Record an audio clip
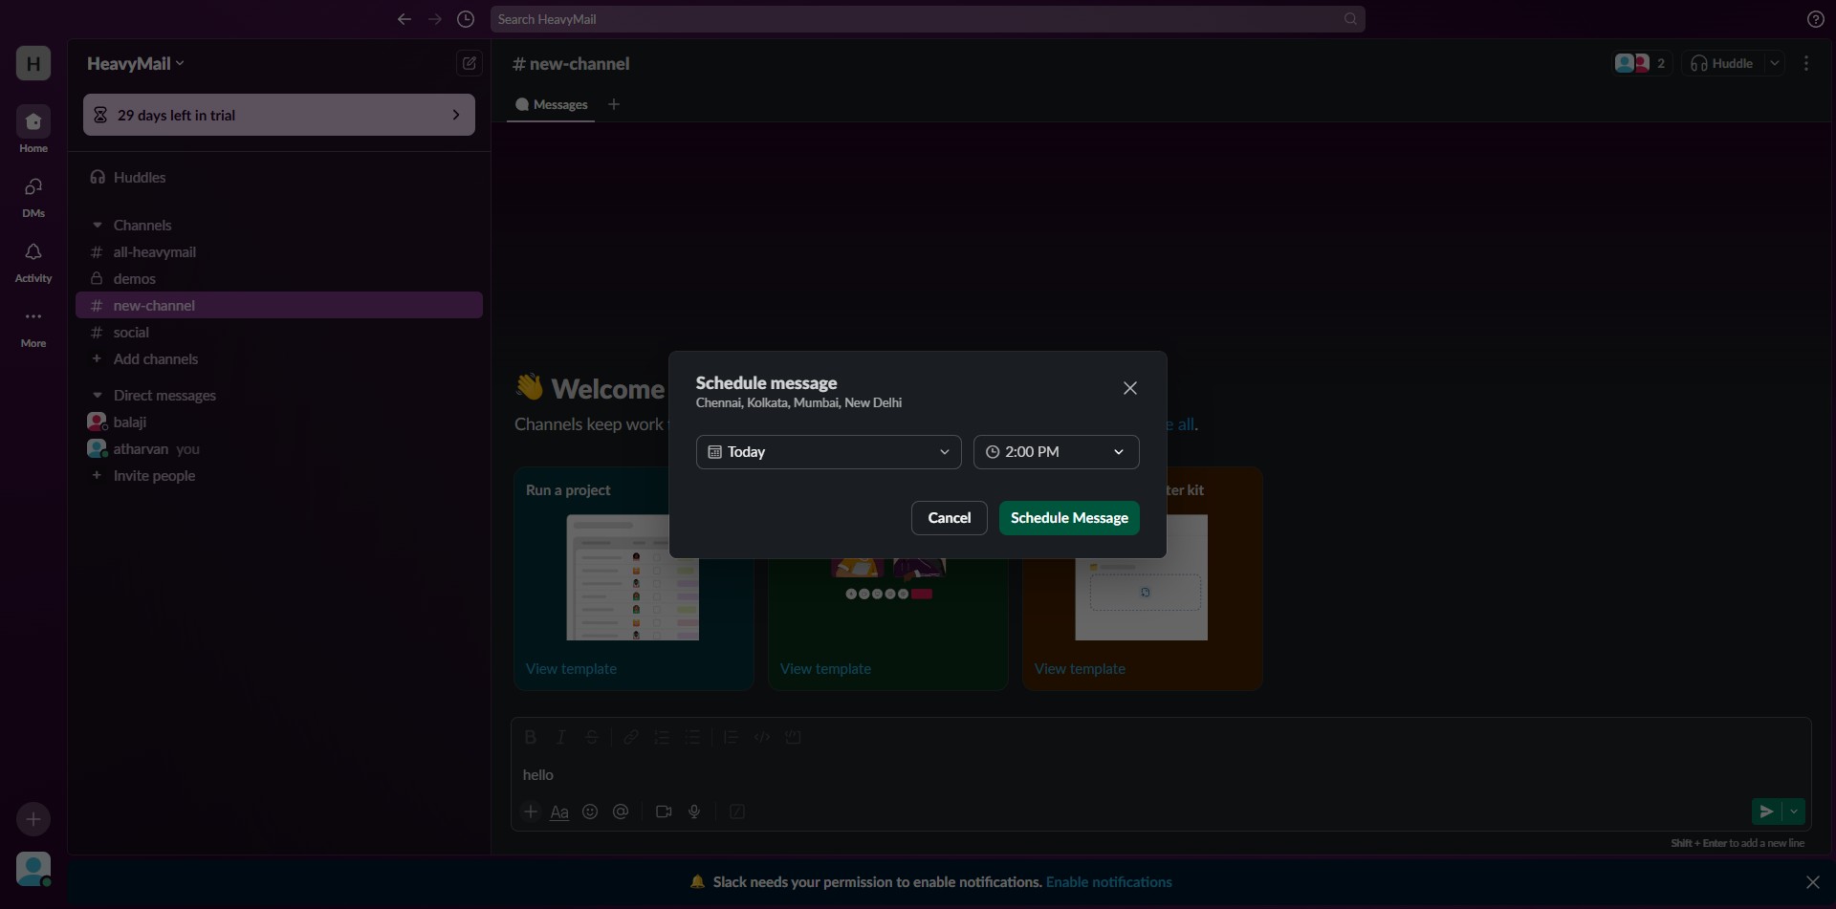 [694, 812]
